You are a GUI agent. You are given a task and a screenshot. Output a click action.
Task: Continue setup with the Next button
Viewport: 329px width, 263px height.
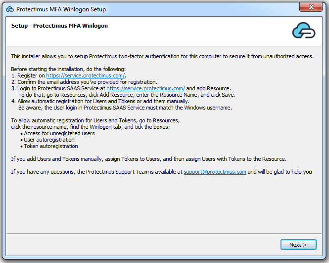[x=298, y=245]
